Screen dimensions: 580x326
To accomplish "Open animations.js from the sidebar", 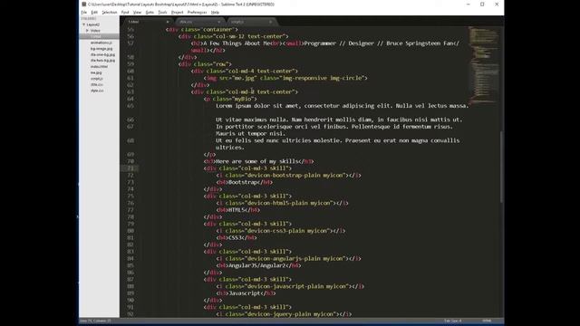I will (101, 43).
